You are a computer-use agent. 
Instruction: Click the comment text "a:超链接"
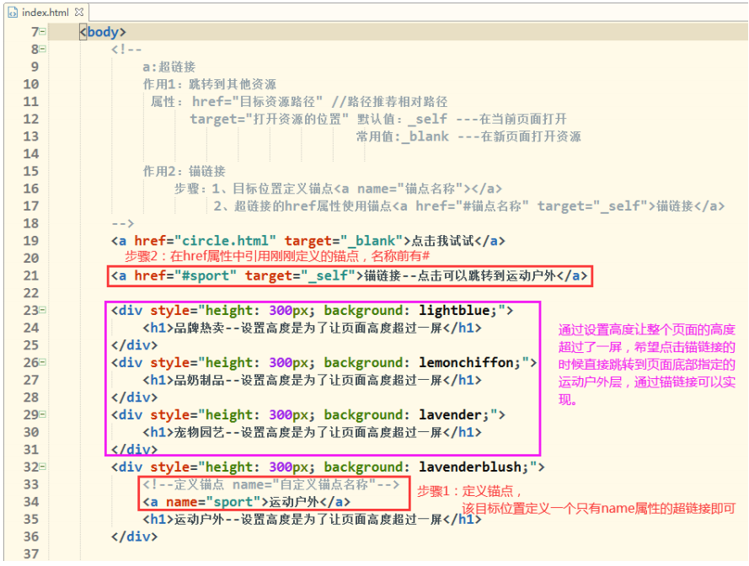[x=169, y=67]
